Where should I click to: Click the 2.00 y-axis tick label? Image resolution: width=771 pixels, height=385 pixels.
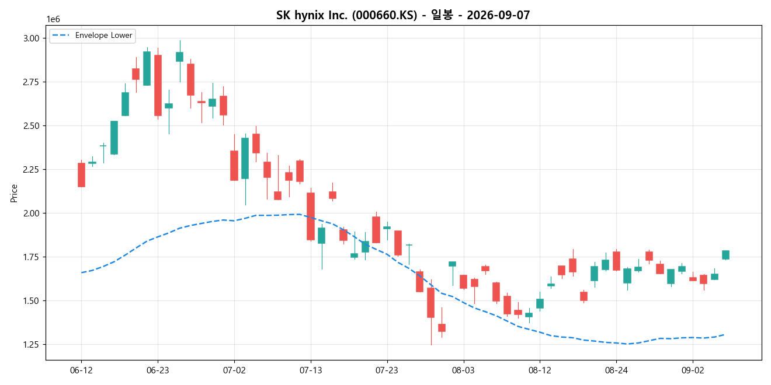coord(32,213)
